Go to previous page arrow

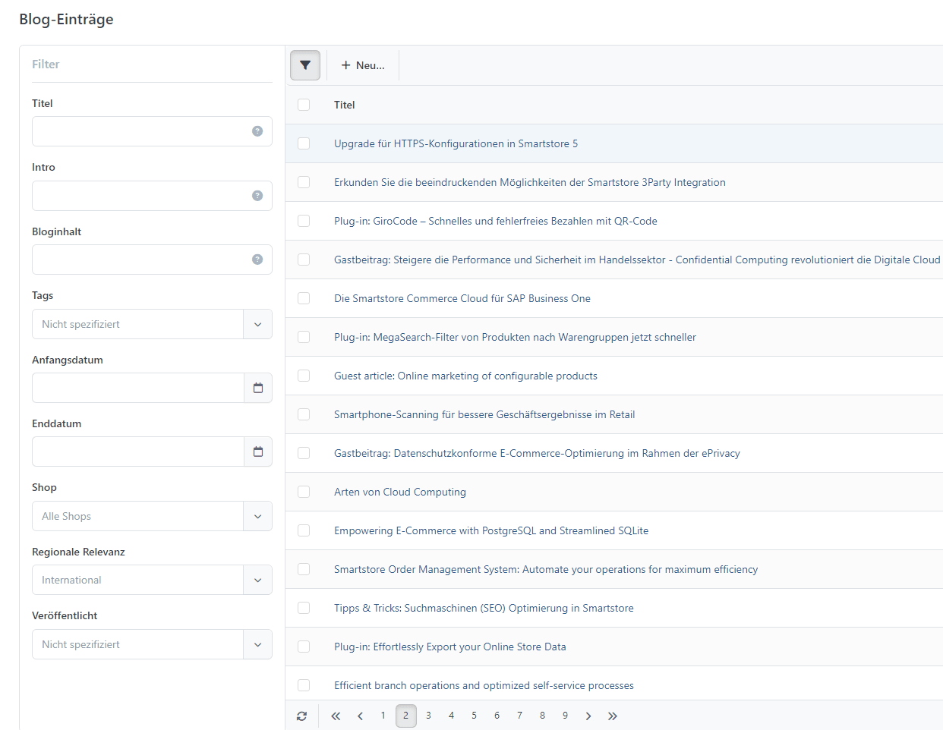click(x=360, y=716)
